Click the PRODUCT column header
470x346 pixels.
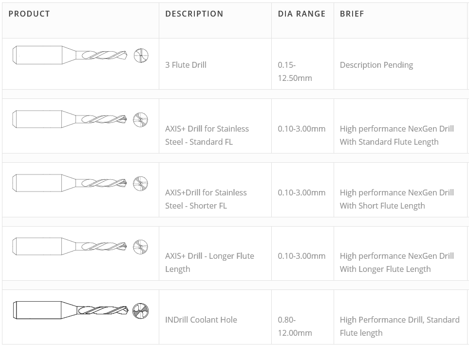pos(29,14)
